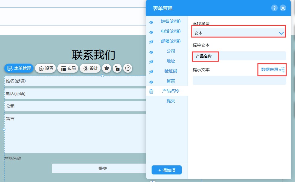Select the 提交 item in field list
This screenshot has height=182, width=295.
coord(171,101)
